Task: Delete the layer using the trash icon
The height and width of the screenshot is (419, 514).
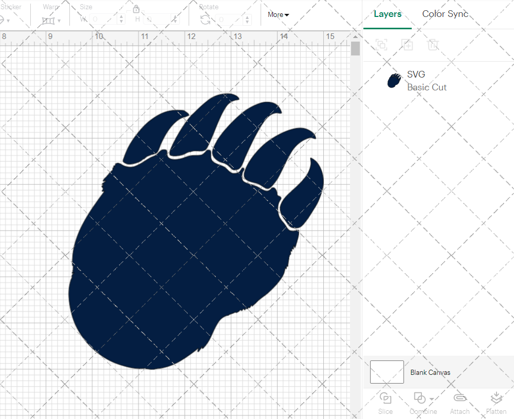Action: (433, 45)
